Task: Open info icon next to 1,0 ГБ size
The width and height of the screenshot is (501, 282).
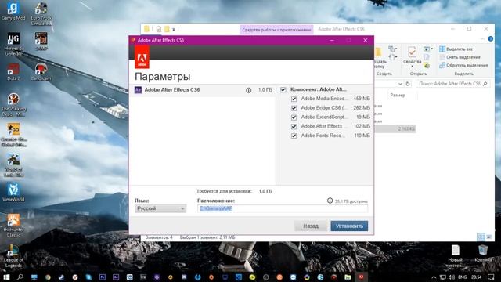Action: point(248,90)
